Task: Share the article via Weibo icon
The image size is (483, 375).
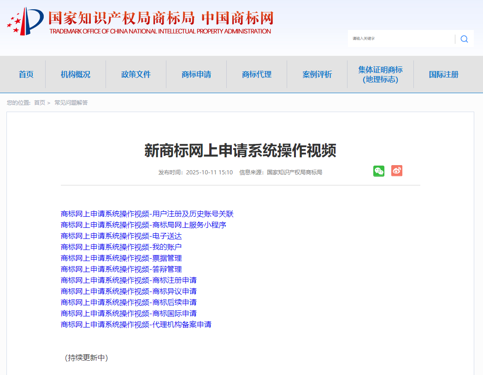Action: 397,171
